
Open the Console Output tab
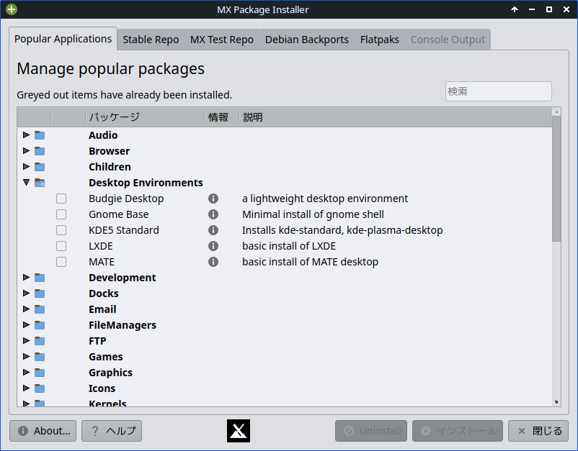(x=448, y=40)
